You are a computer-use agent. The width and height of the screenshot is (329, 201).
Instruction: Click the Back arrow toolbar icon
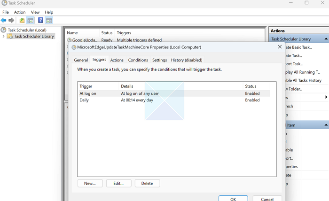(4, 20)
